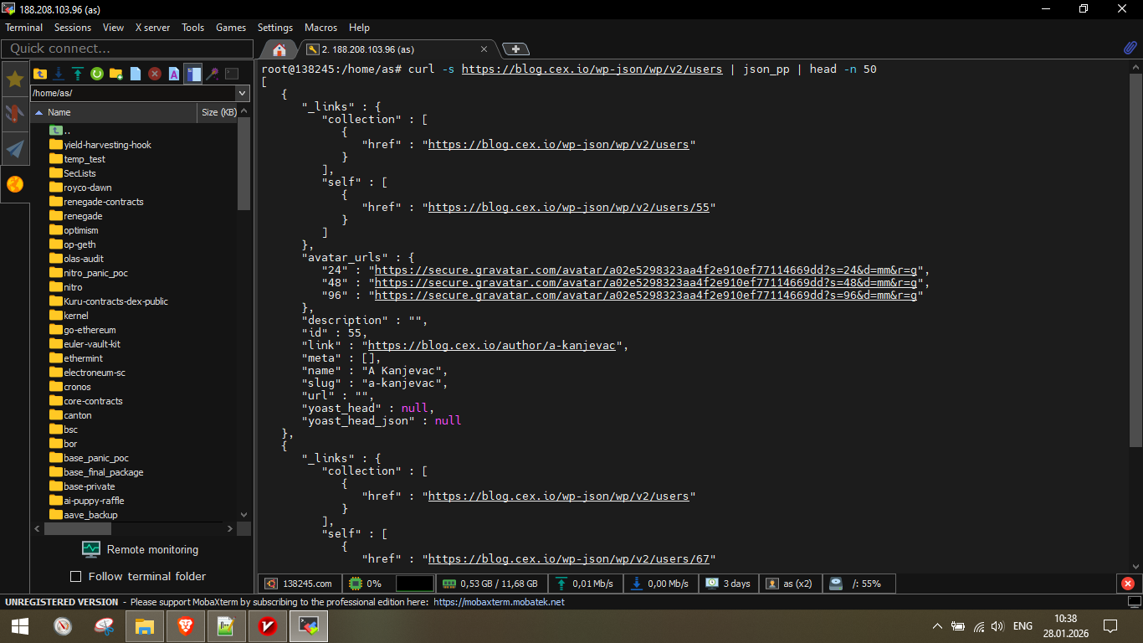Show hidden system tray icons
This screenshot has width=1143, height=643.
(x=937, y=625)
